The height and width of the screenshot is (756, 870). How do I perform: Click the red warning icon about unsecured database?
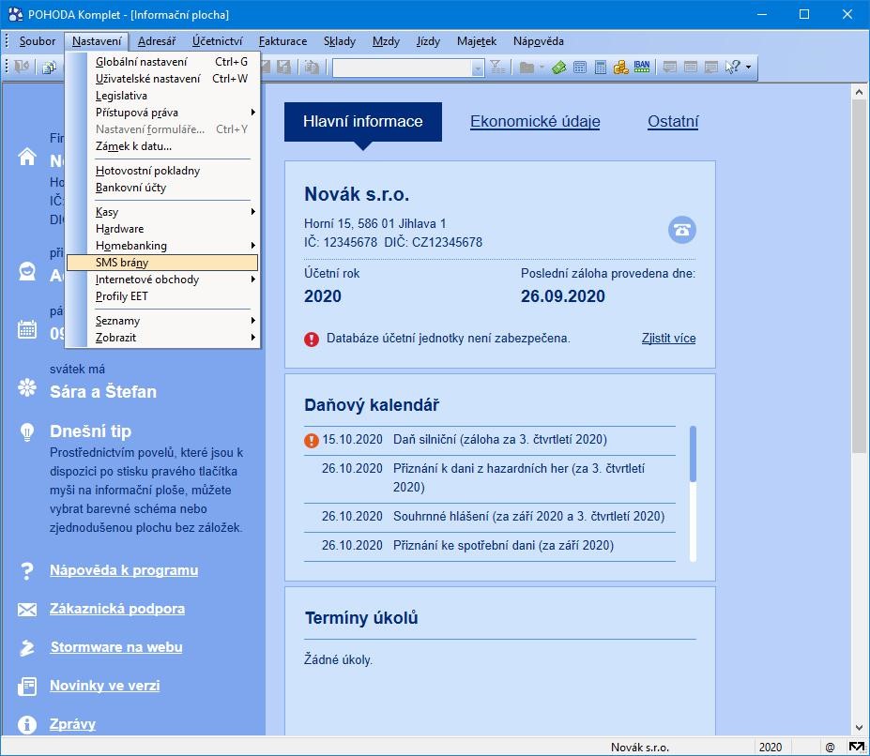tap(312, 339)
